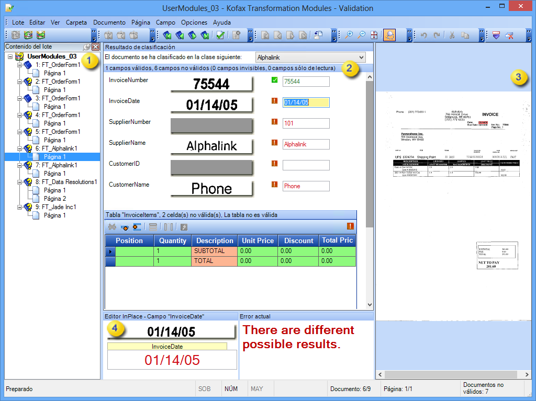Click the Redo arrow icon
This screenshot has width=536, height=401.
438,35
